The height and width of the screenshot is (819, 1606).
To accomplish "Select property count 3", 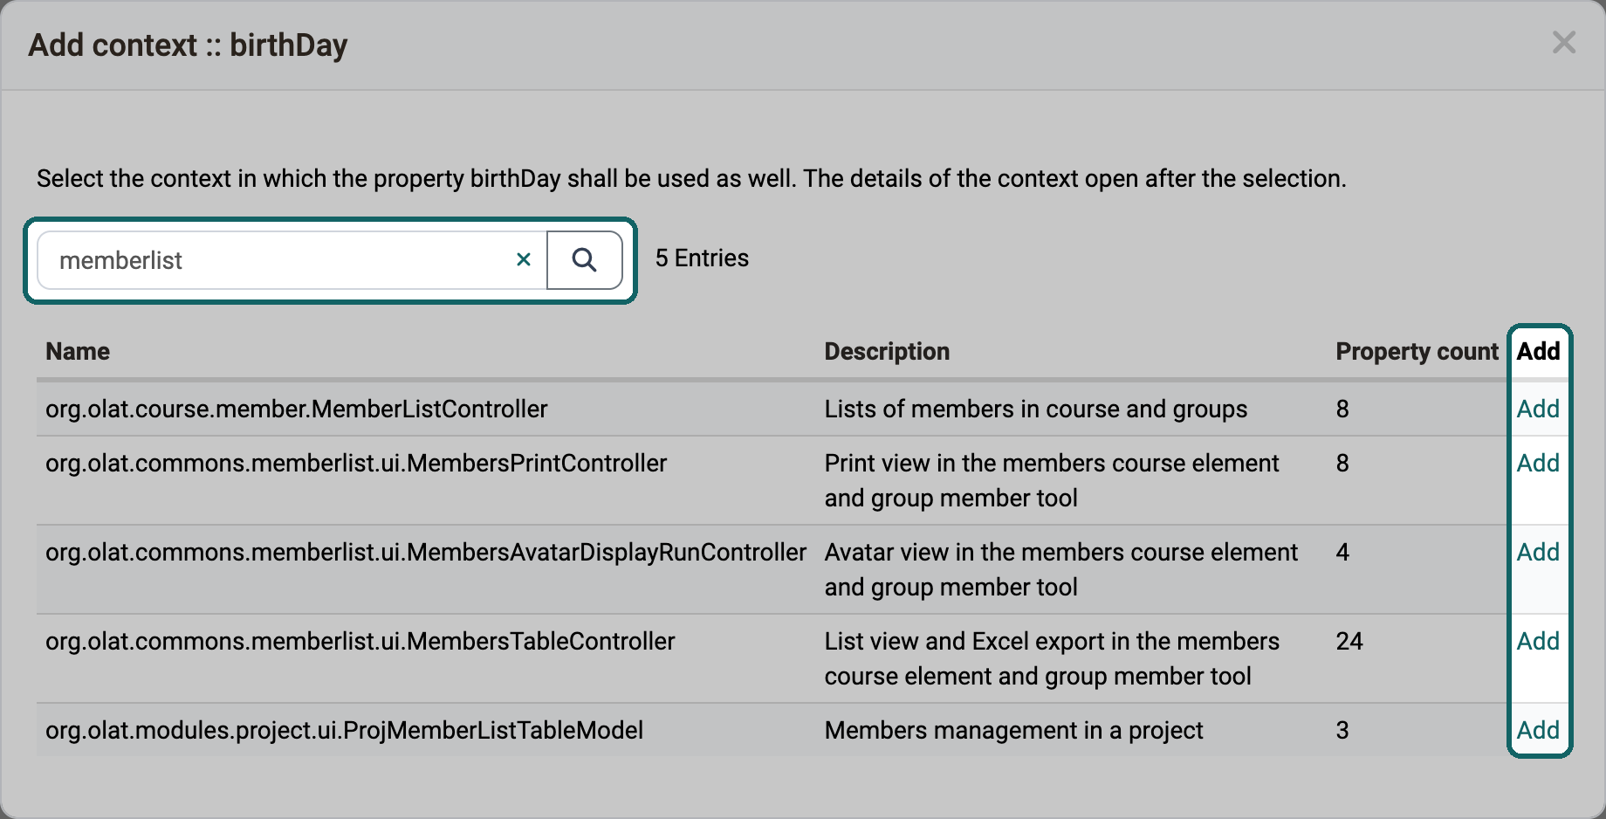I will coord(1342,730).
